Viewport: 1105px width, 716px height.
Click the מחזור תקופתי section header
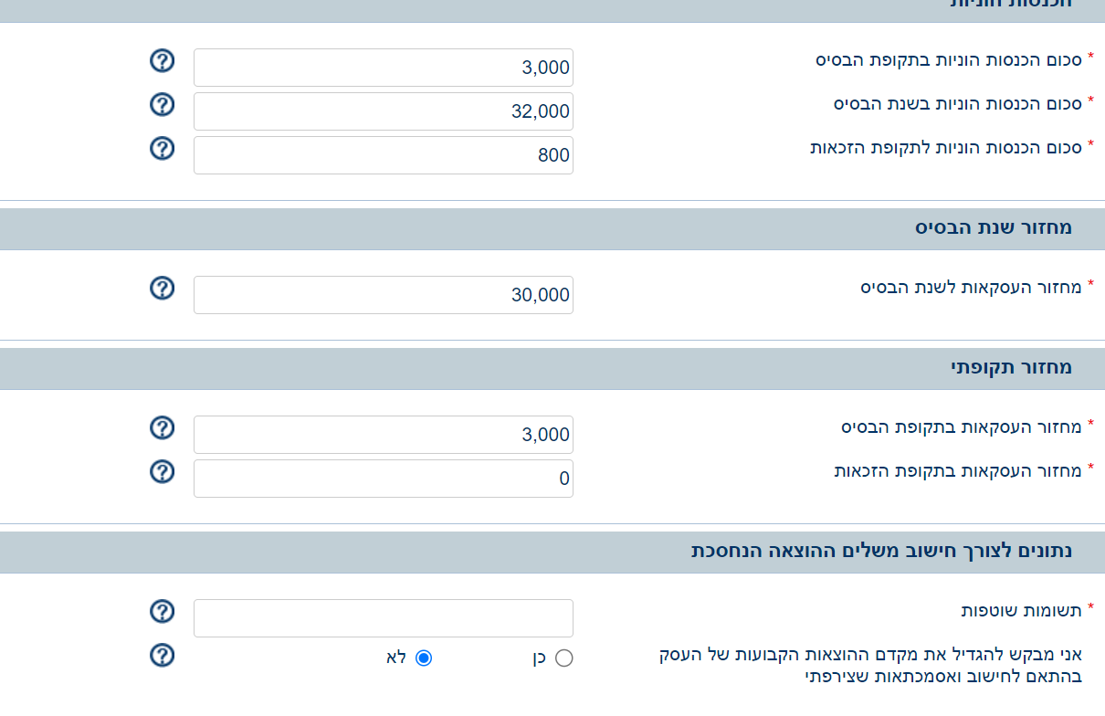[1011, 368]
